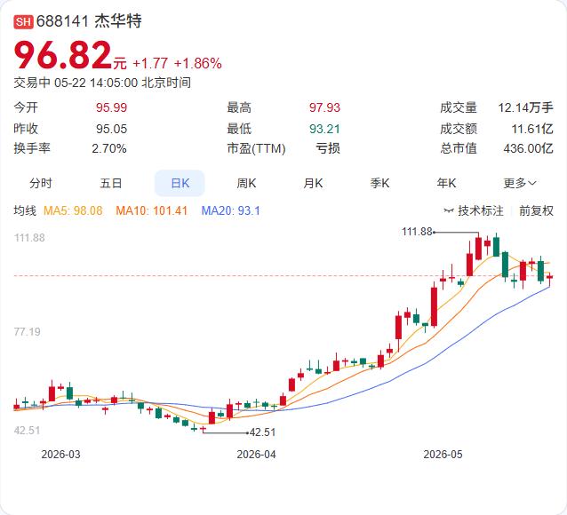Click the 市盈(TTM) value 亏损

(328, 148)
